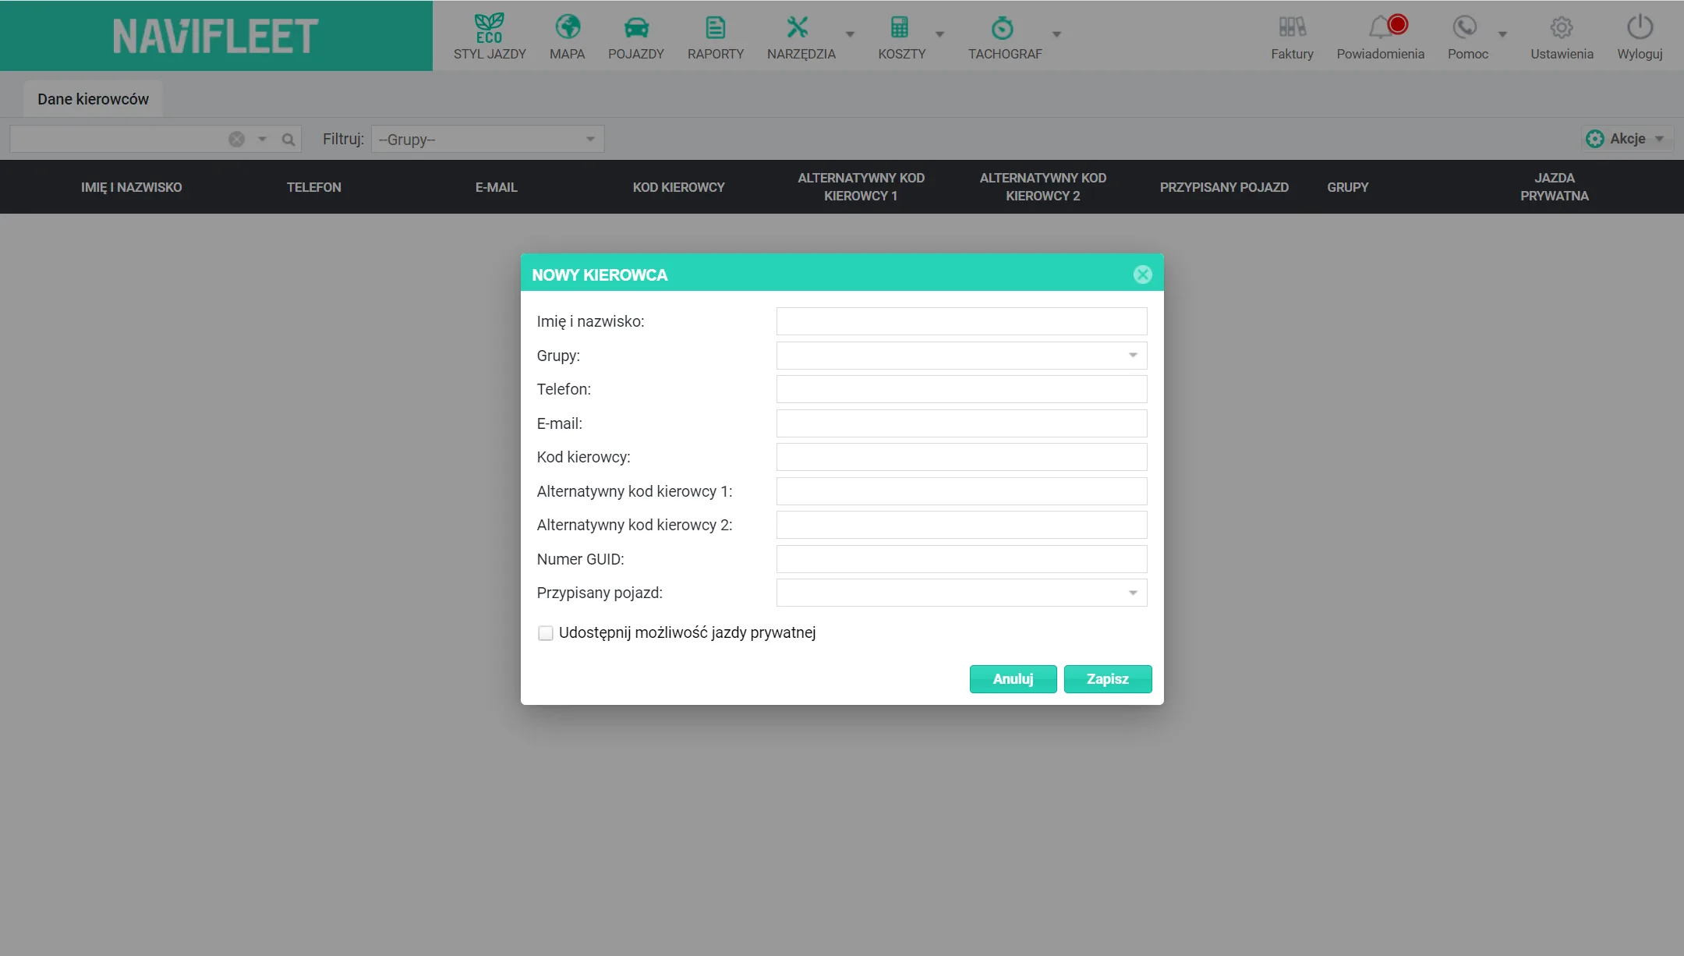
Task: Open the Narzędzia tools icon
Action: point(798,28)
